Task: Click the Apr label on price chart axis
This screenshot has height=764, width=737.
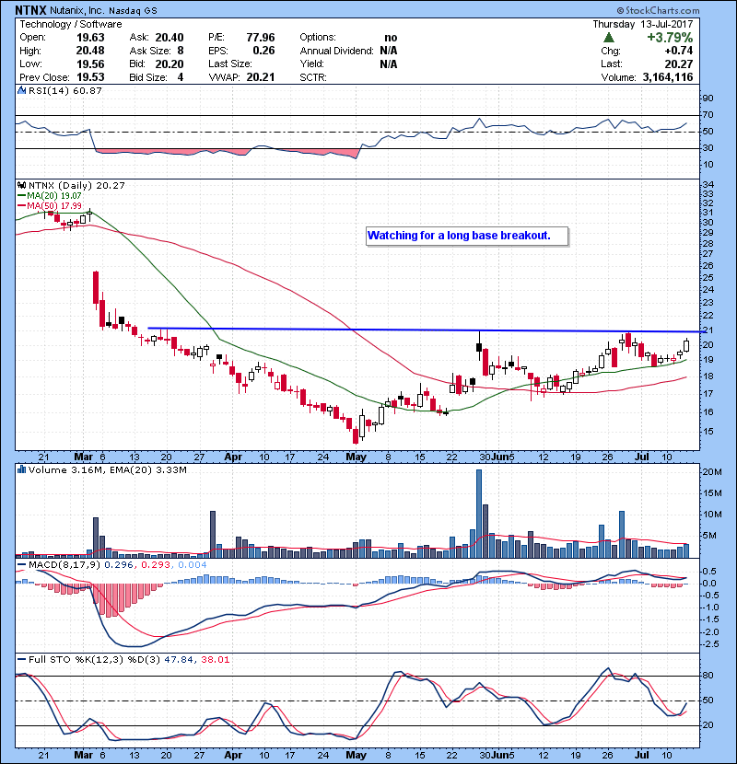Action: tap(233, 457)
